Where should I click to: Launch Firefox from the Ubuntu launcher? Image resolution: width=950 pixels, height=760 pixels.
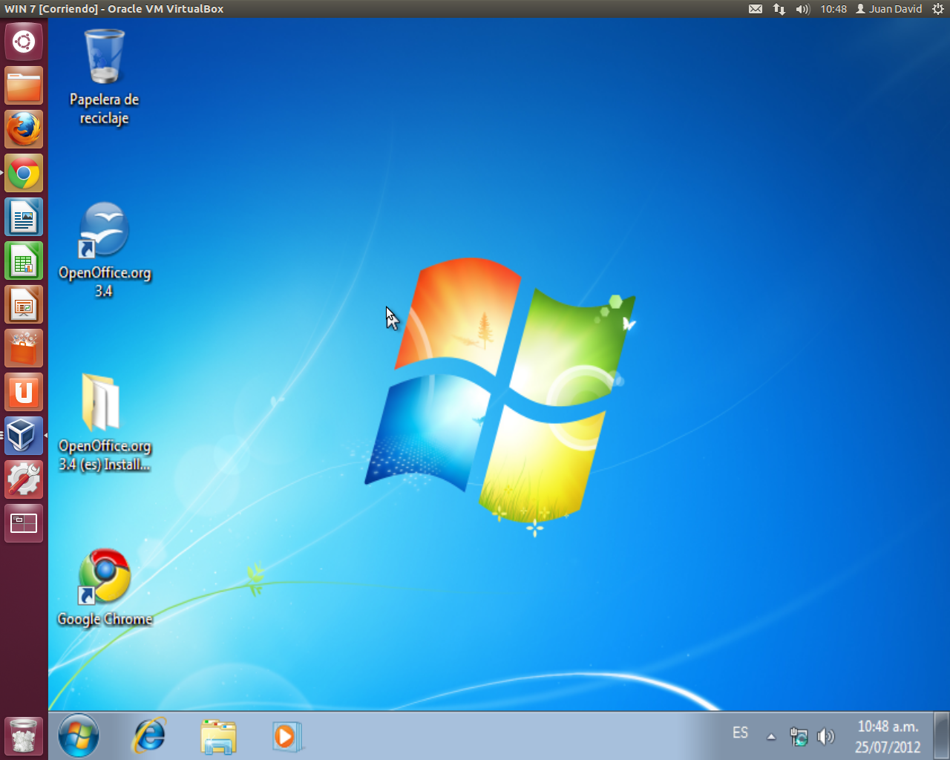point(24,129)
